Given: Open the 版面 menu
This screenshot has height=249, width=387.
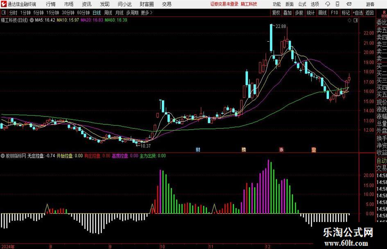Looking at the screenshot, I should (x=289, y=4).
